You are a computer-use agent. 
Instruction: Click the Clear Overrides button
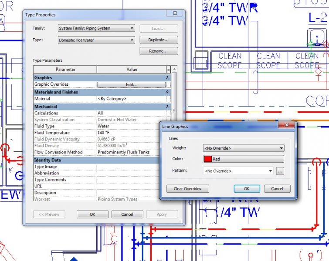187,188
